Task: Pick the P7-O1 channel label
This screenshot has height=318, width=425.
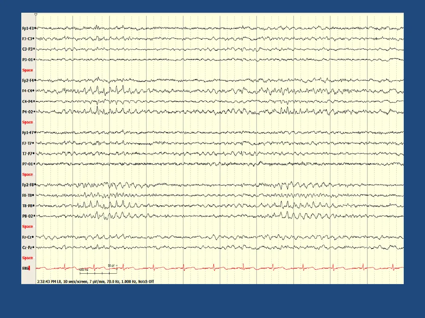Action: tap(27, 164)
